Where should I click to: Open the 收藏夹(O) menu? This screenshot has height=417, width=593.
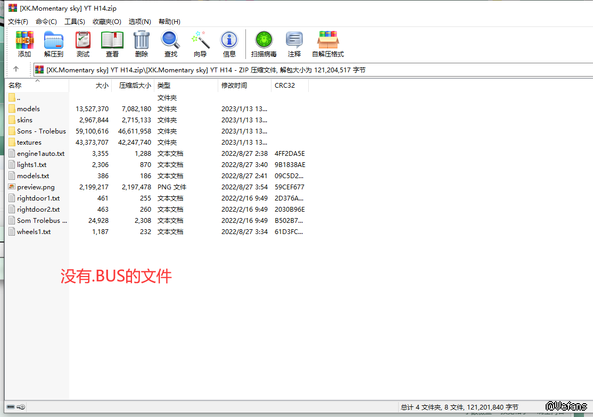(107, 21)
